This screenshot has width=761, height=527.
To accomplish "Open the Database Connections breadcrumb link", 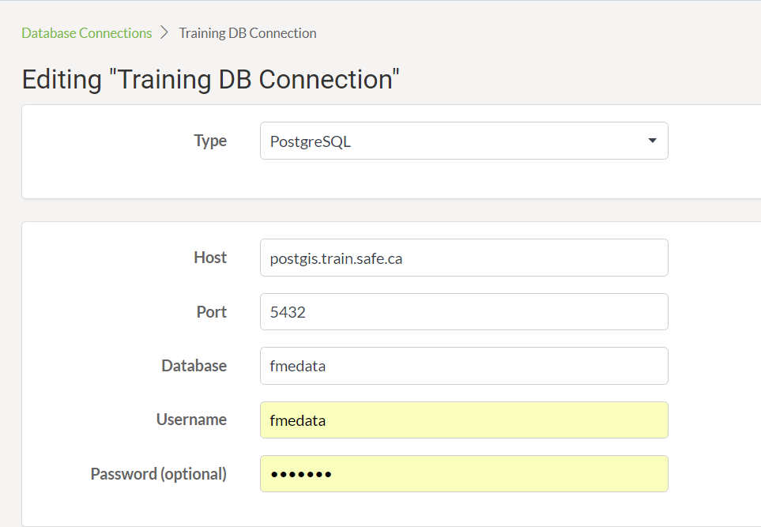I will [x=86, y=33].
